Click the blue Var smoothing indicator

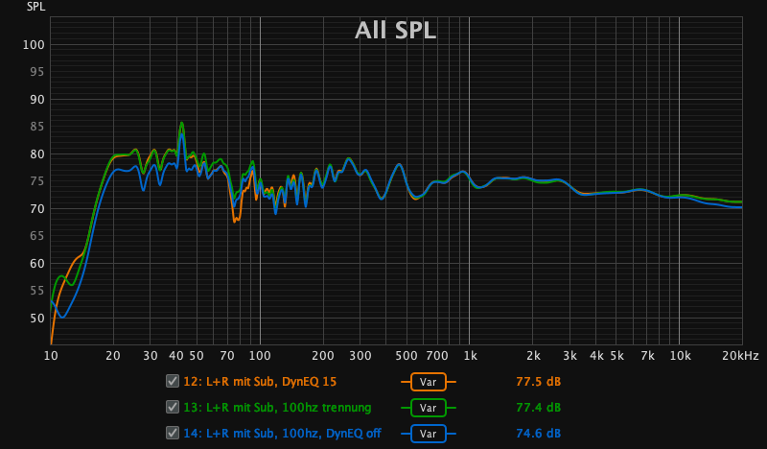click(429, 434)
